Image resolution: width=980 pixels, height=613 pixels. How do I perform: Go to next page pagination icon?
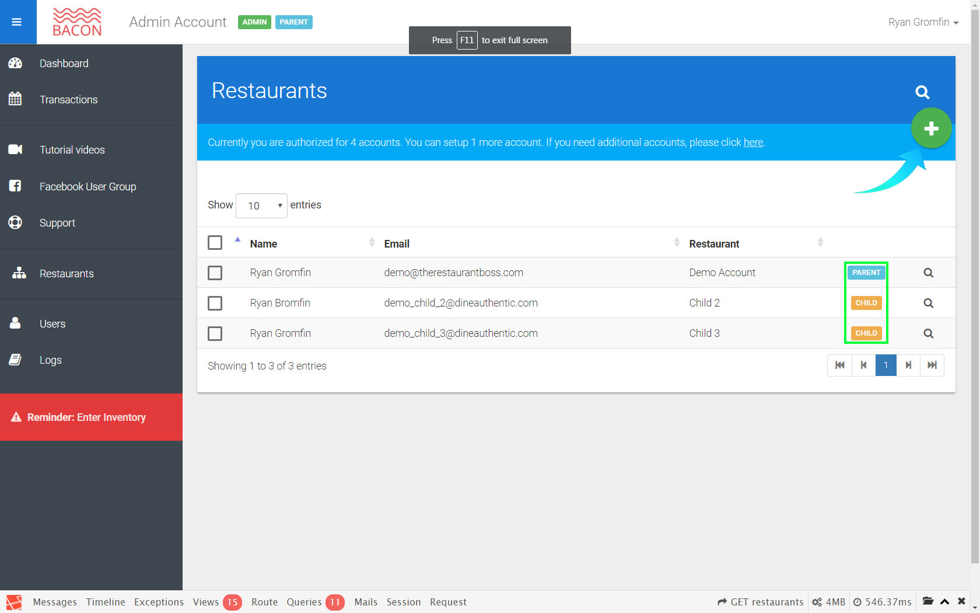pyautogui.click(x=908, y=365)
